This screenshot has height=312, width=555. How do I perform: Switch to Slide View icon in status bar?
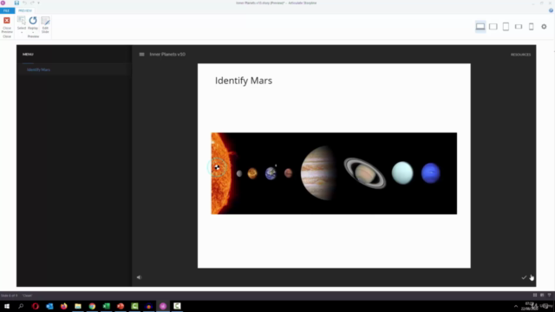point(542,295)
